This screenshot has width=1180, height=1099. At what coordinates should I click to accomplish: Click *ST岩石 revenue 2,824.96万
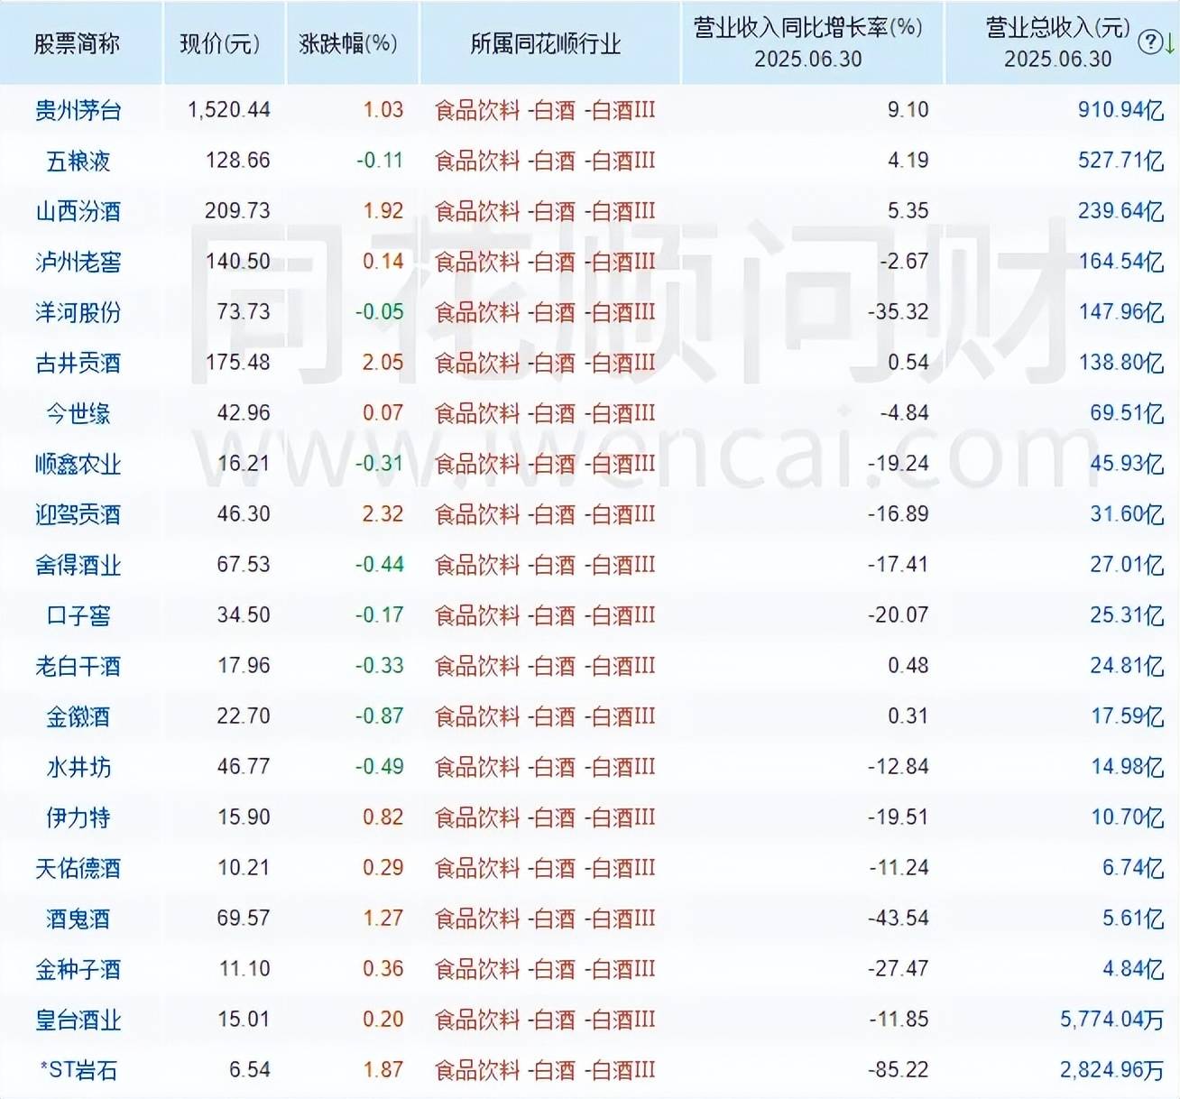point(1111,1070)
